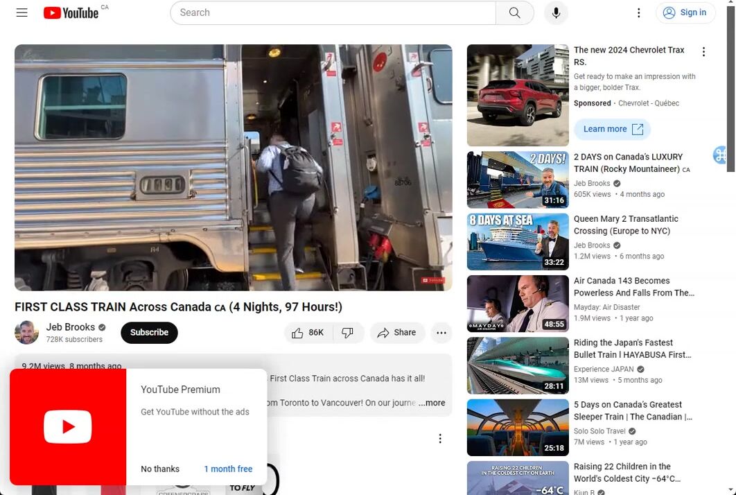Viewport: 736px width, 495px height.
Task: Open more actions under the video
Action: tap(441, 333)
